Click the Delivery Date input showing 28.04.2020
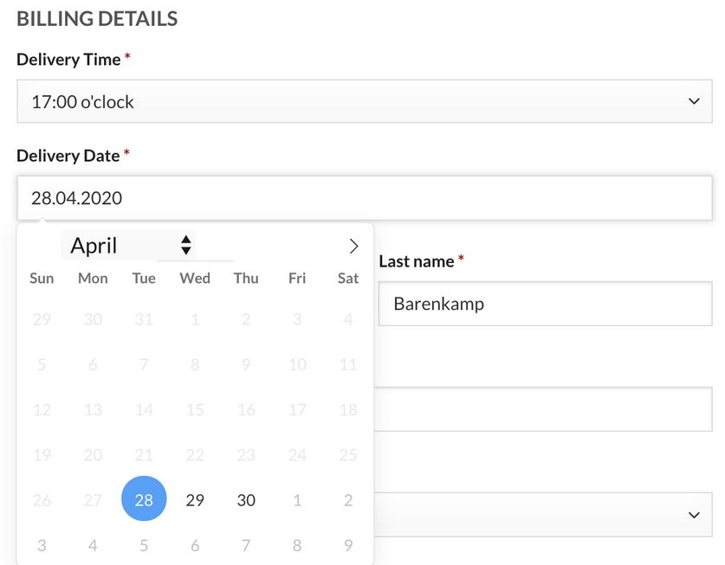Screen dimensions: 725x565 [x=365, y=198]
